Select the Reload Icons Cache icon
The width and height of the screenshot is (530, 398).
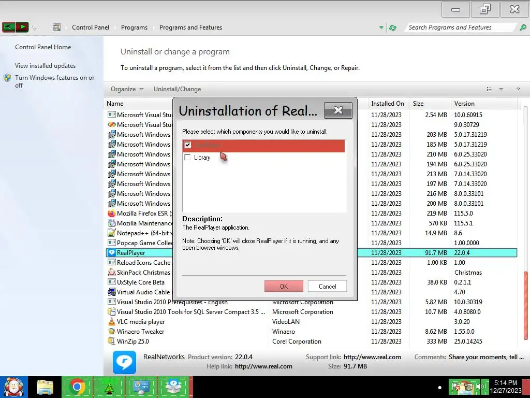pos(112,263)
